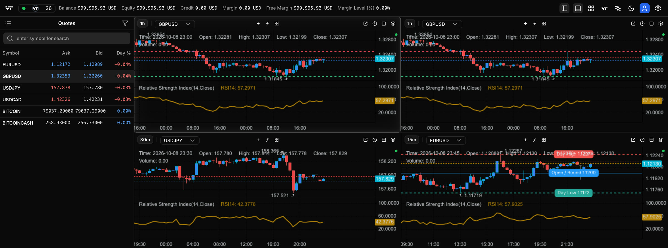Expand symbol dropdown on unhighlighted GBPUSD chart
The height and width of the screenshot is (248, 668).
(x=442, y=24)
